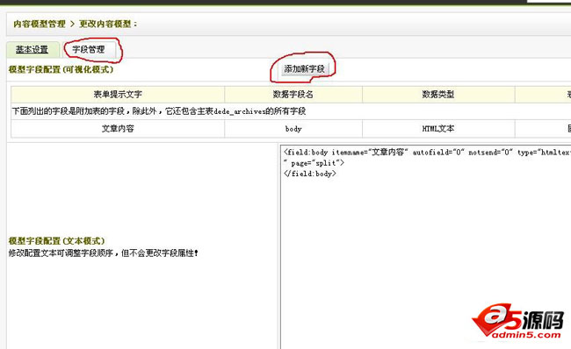The width and height of the screenshot is (571, 349).
Task: Click the page="split" line in textarea
Action: pyautogui.click(x=314, y=163)
